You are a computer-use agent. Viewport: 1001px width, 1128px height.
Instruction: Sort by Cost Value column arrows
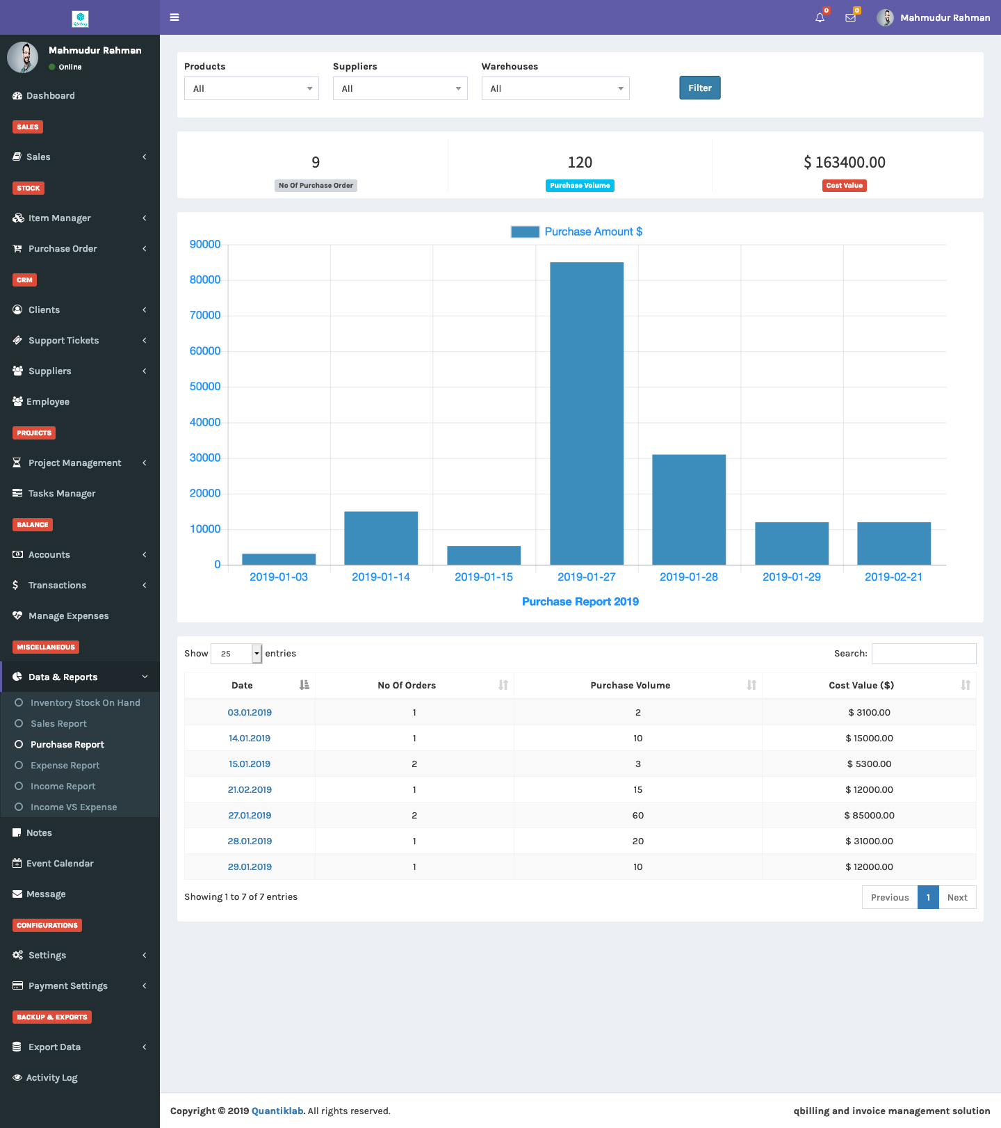966,685
